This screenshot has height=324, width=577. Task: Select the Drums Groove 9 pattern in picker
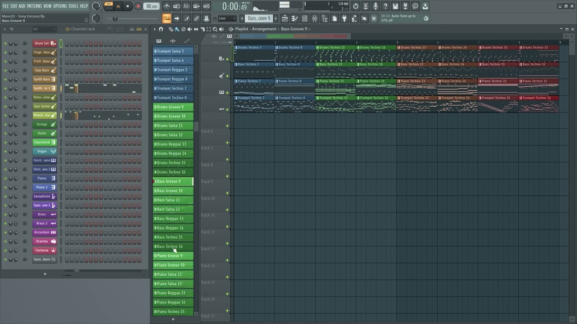point(173,107)
